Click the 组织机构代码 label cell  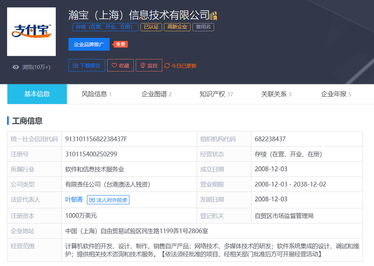224,139
